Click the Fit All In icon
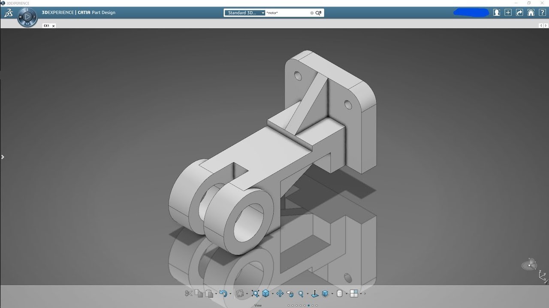The height and width of the screenshot is (308, 549). pyautogui.click(x=256, y=293)
